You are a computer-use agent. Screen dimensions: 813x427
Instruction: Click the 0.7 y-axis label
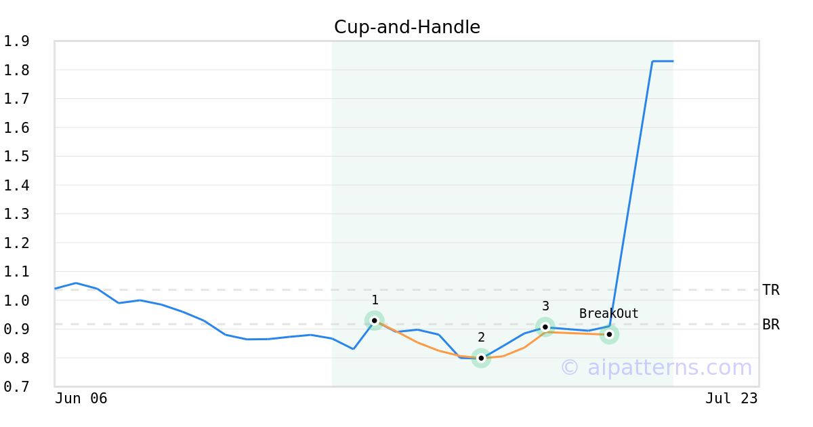16,387
